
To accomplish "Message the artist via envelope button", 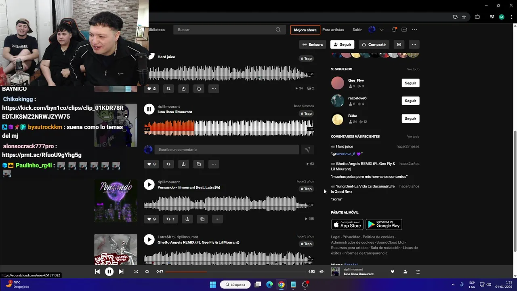I will 399,44.
